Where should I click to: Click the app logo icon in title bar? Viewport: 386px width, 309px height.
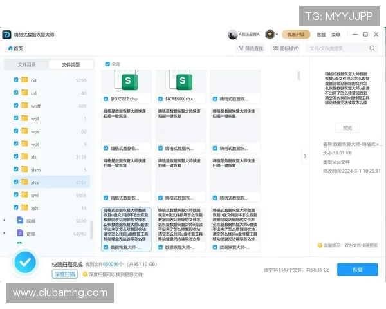[x=6, y=35]
